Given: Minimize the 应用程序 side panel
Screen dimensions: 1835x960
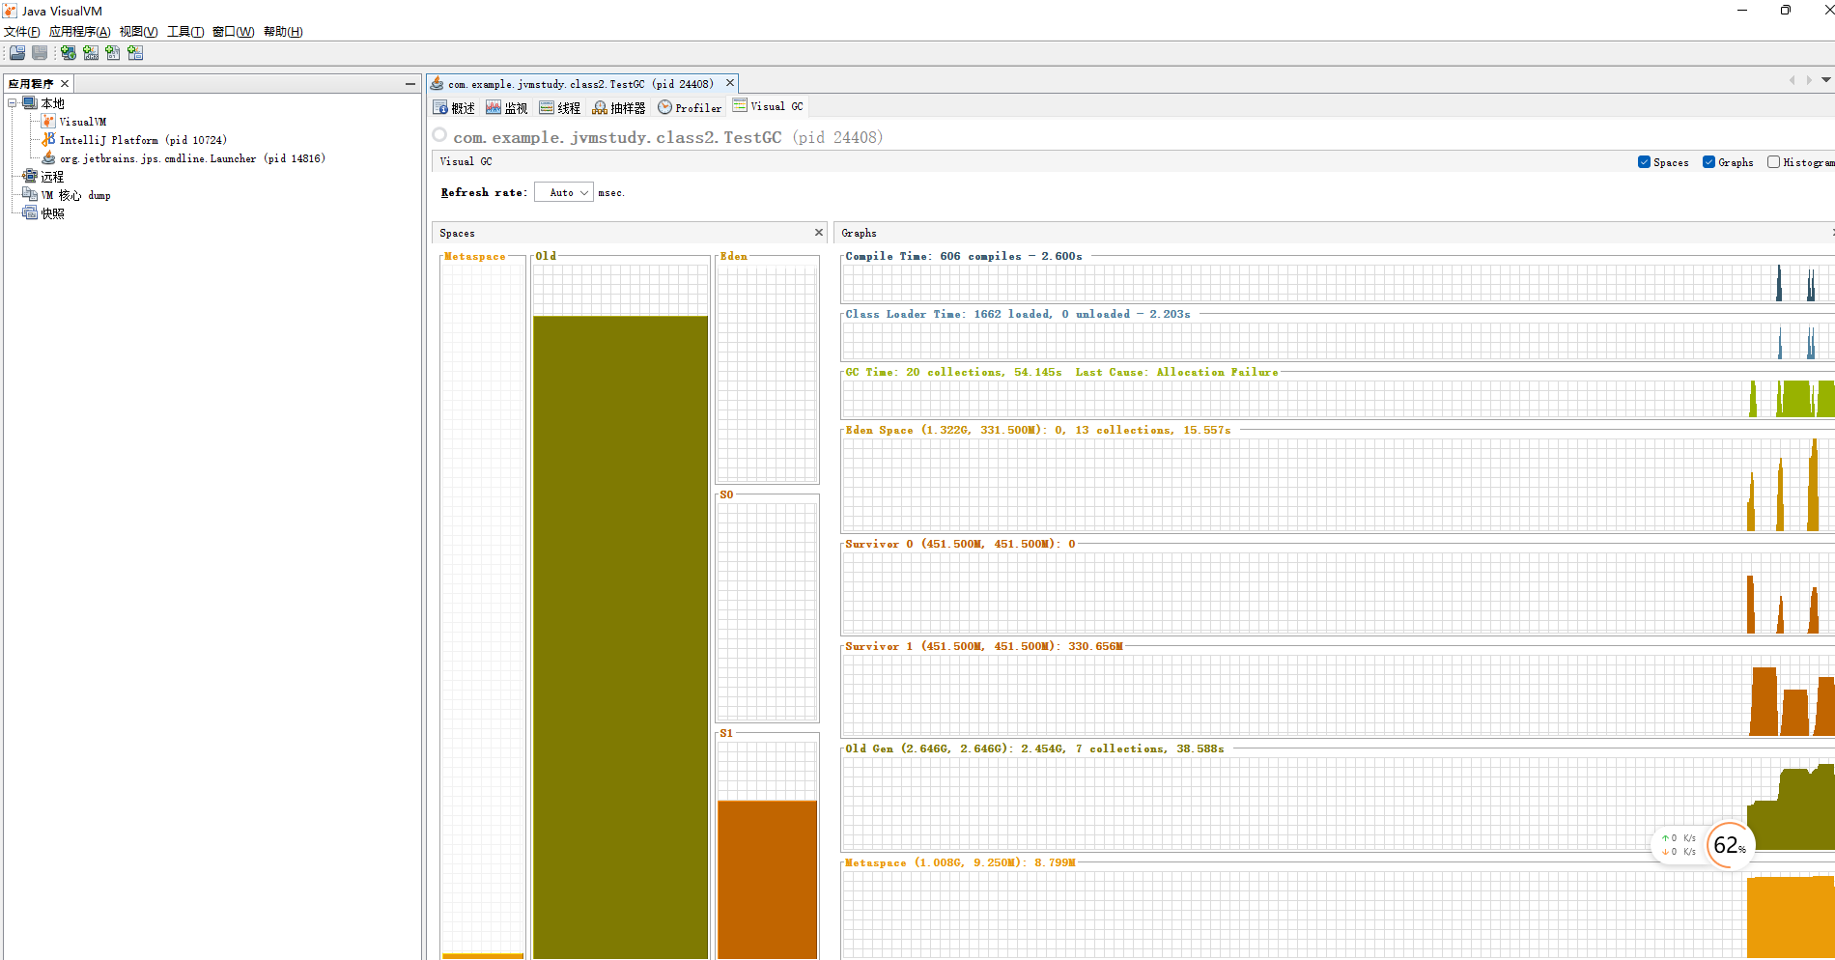Looking at the screenshot, I should 410,84.
